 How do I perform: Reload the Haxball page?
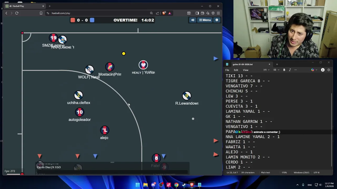pyautogui.click(x=17, y=13)
